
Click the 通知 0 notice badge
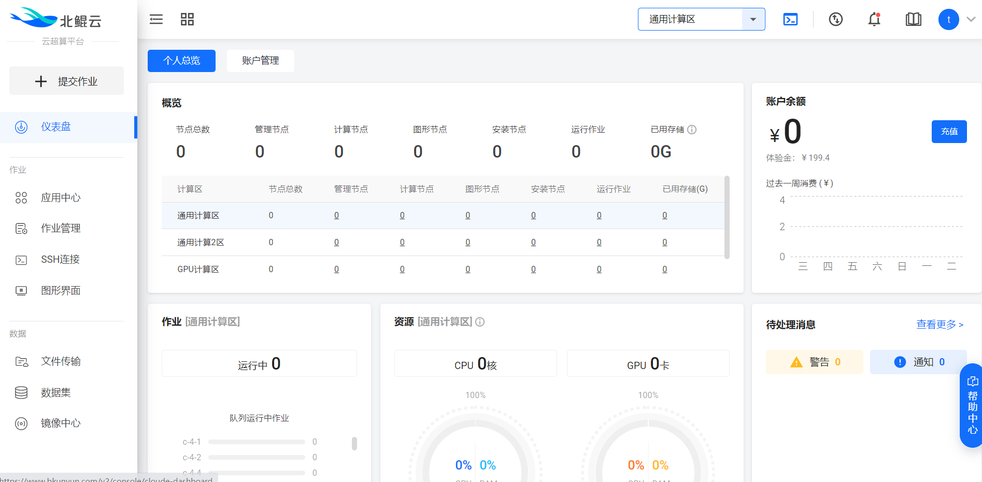click(918, 362)
